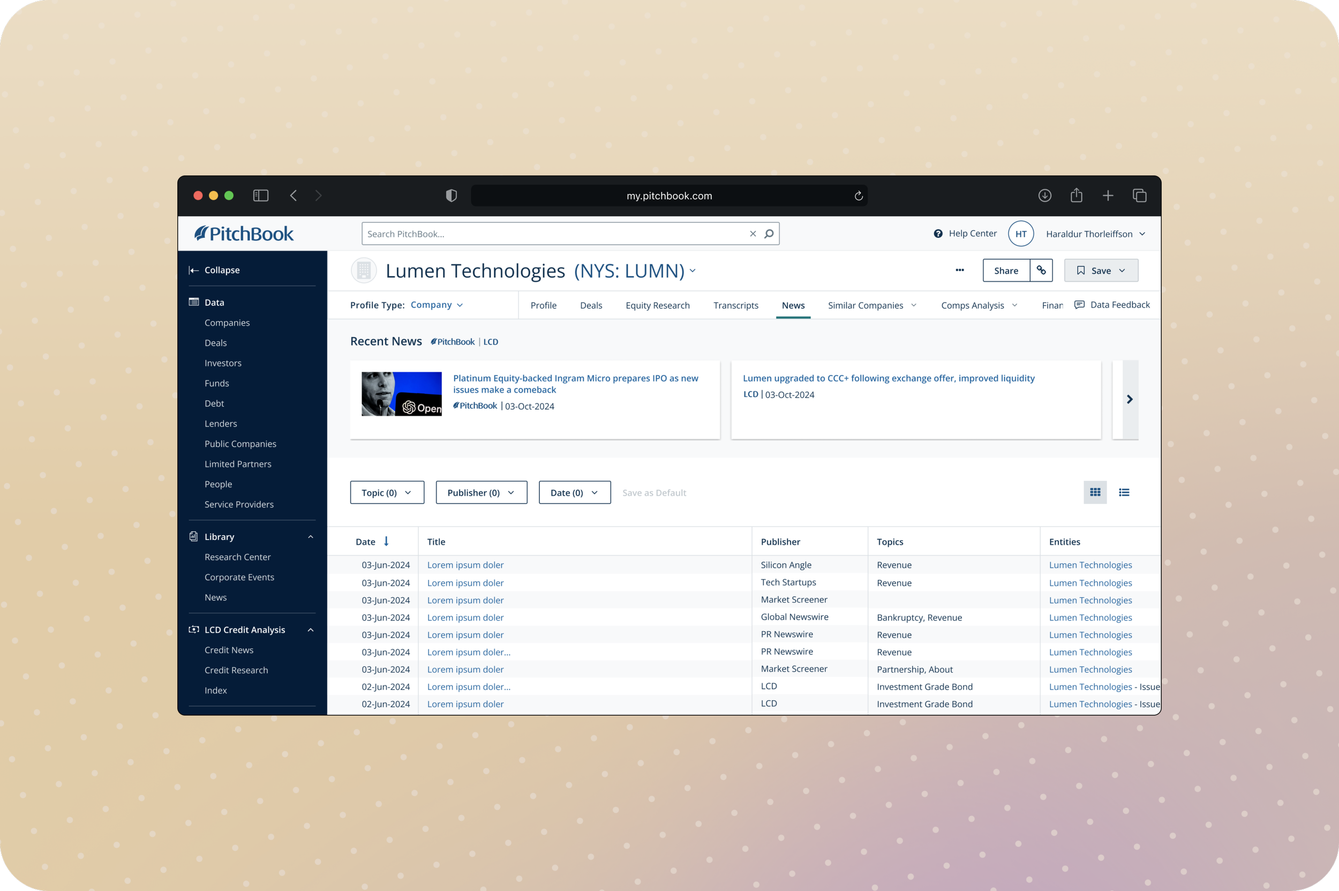Switch to the Profile tab
This screenshot has height=891, width=1339.
543,305
